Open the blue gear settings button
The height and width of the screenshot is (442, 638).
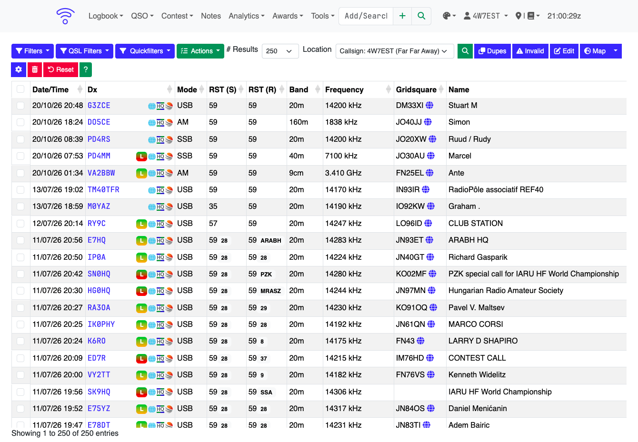[19, 69]
